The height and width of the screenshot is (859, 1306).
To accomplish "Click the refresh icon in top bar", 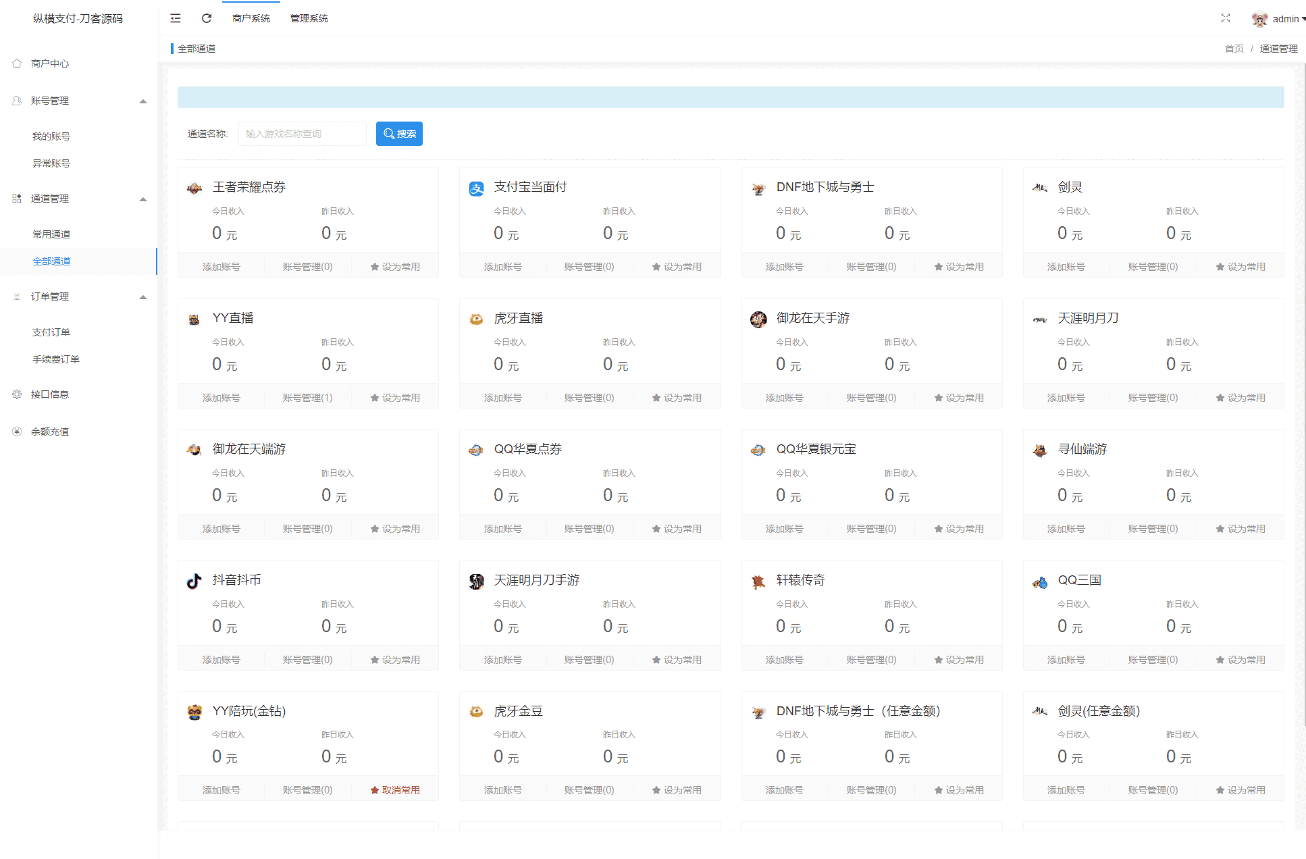I will [x=207, y=18].
